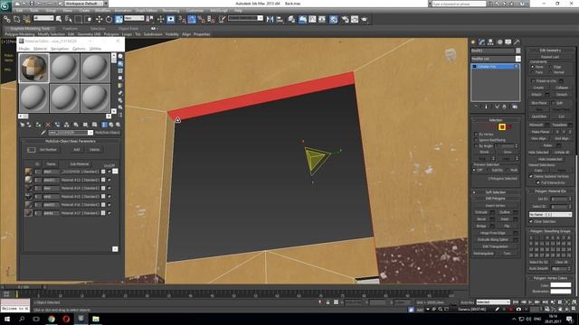Viewport: 579px width, 325px height.
Task: Select the Face constraint radio button
Action: pyautogui.click(x=533, y=72)
